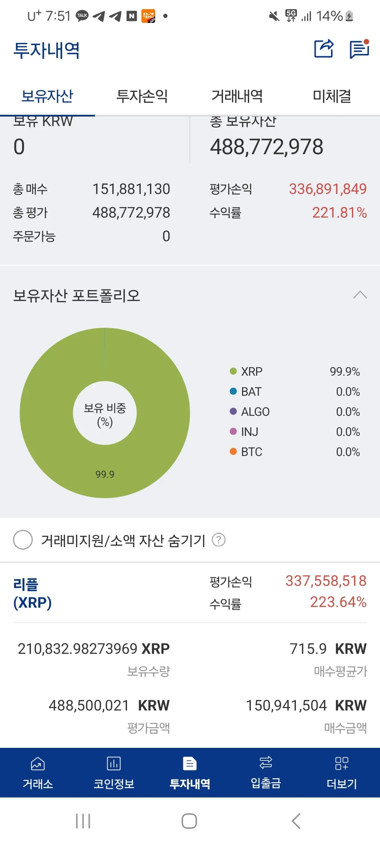
Task: Open the notifications message icon
Action: [359, 49]
